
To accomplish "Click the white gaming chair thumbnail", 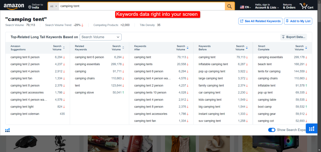I will pyautogui.click(x=60, y=143).
